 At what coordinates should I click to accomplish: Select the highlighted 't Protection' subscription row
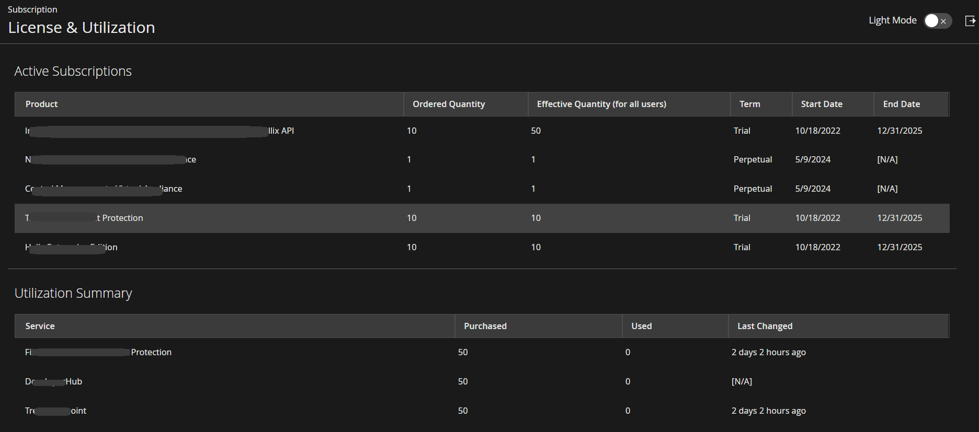[x=482, y=218]
